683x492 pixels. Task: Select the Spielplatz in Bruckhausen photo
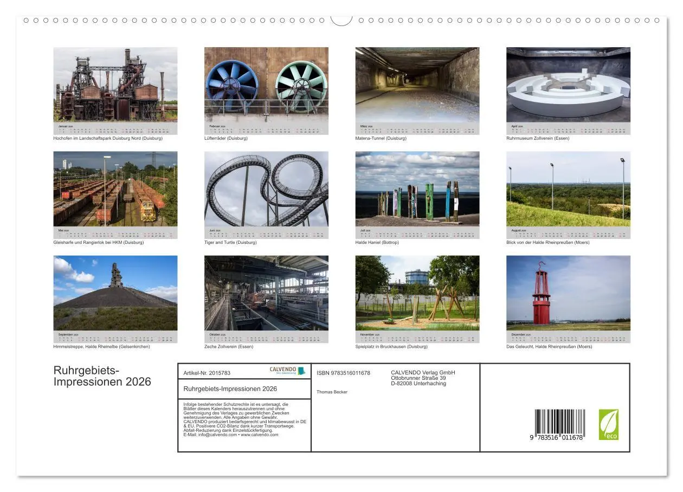pos(417,293)
